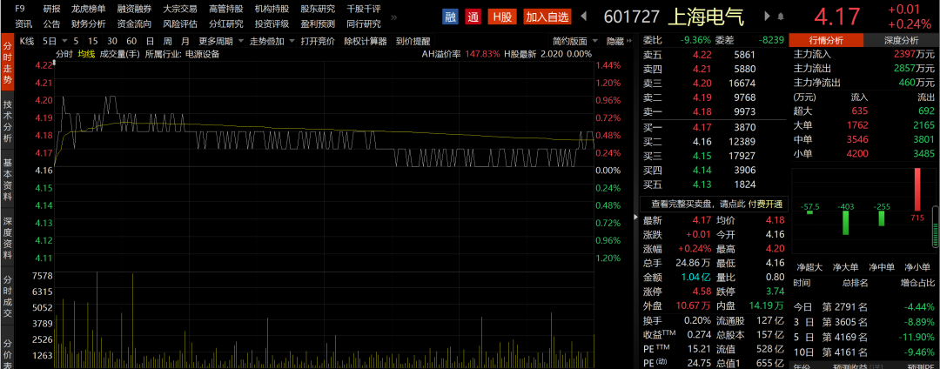The height and width of the screenshot is (369, 940).
Task: Click the stock name 上海电气
Action: click(705, 17)
